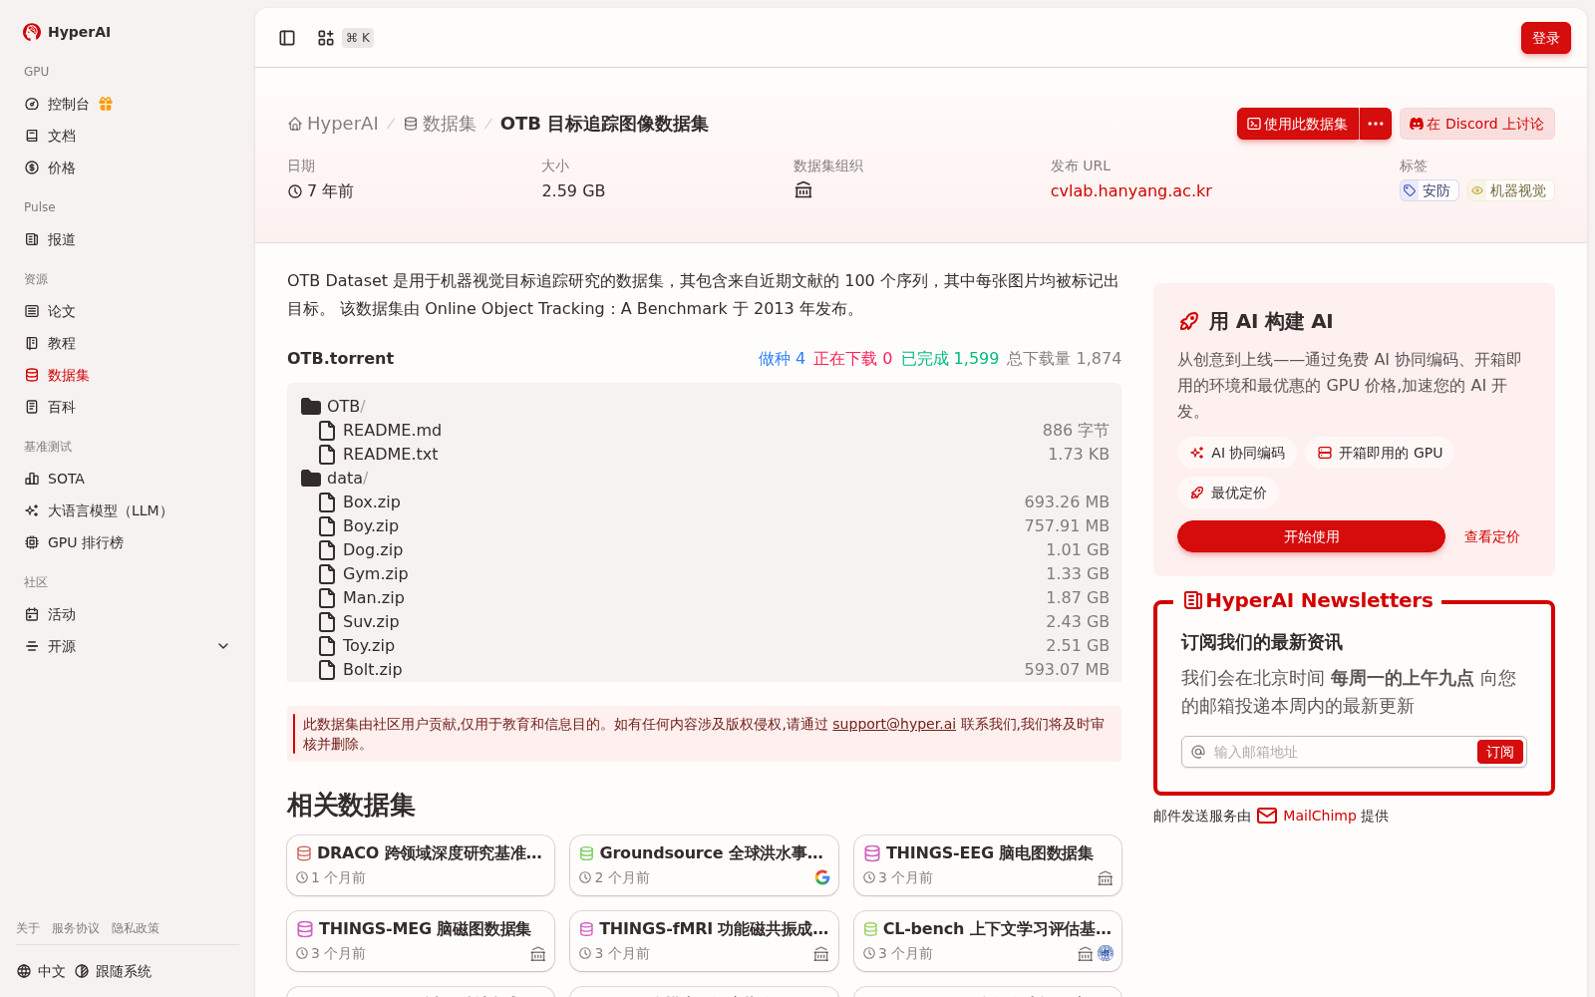Image resolution: width=1595 pixels, height=997 pixels.
Task: Click the Man.zip file name
Action: [374, 597]
